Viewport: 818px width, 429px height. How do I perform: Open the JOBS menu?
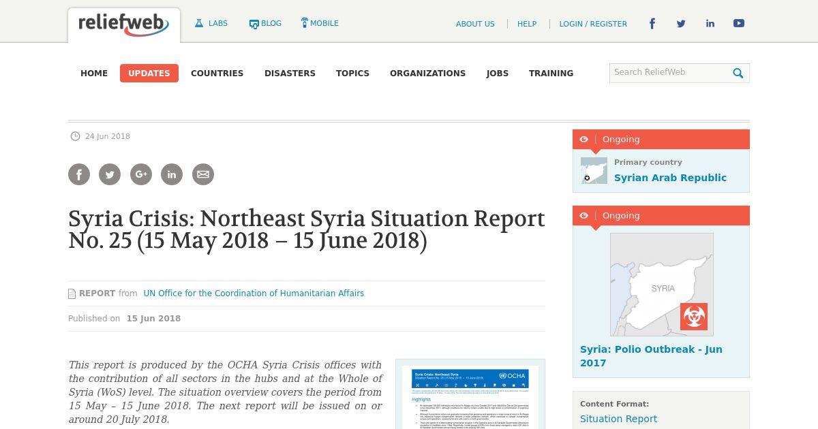[498, 74]
